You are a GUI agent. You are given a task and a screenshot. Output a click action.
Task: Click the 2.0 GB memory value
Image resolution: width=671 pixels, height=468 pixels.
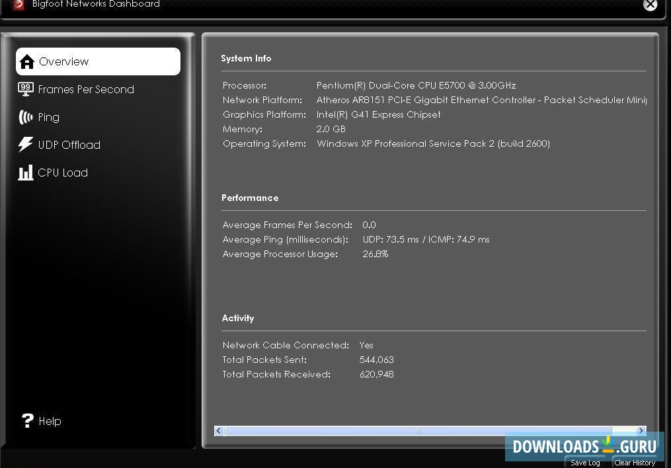[331, 129]
